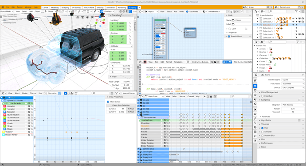Open the Render Engine Cycles dropdown
The image size is (306, 166).
(293, 80)
